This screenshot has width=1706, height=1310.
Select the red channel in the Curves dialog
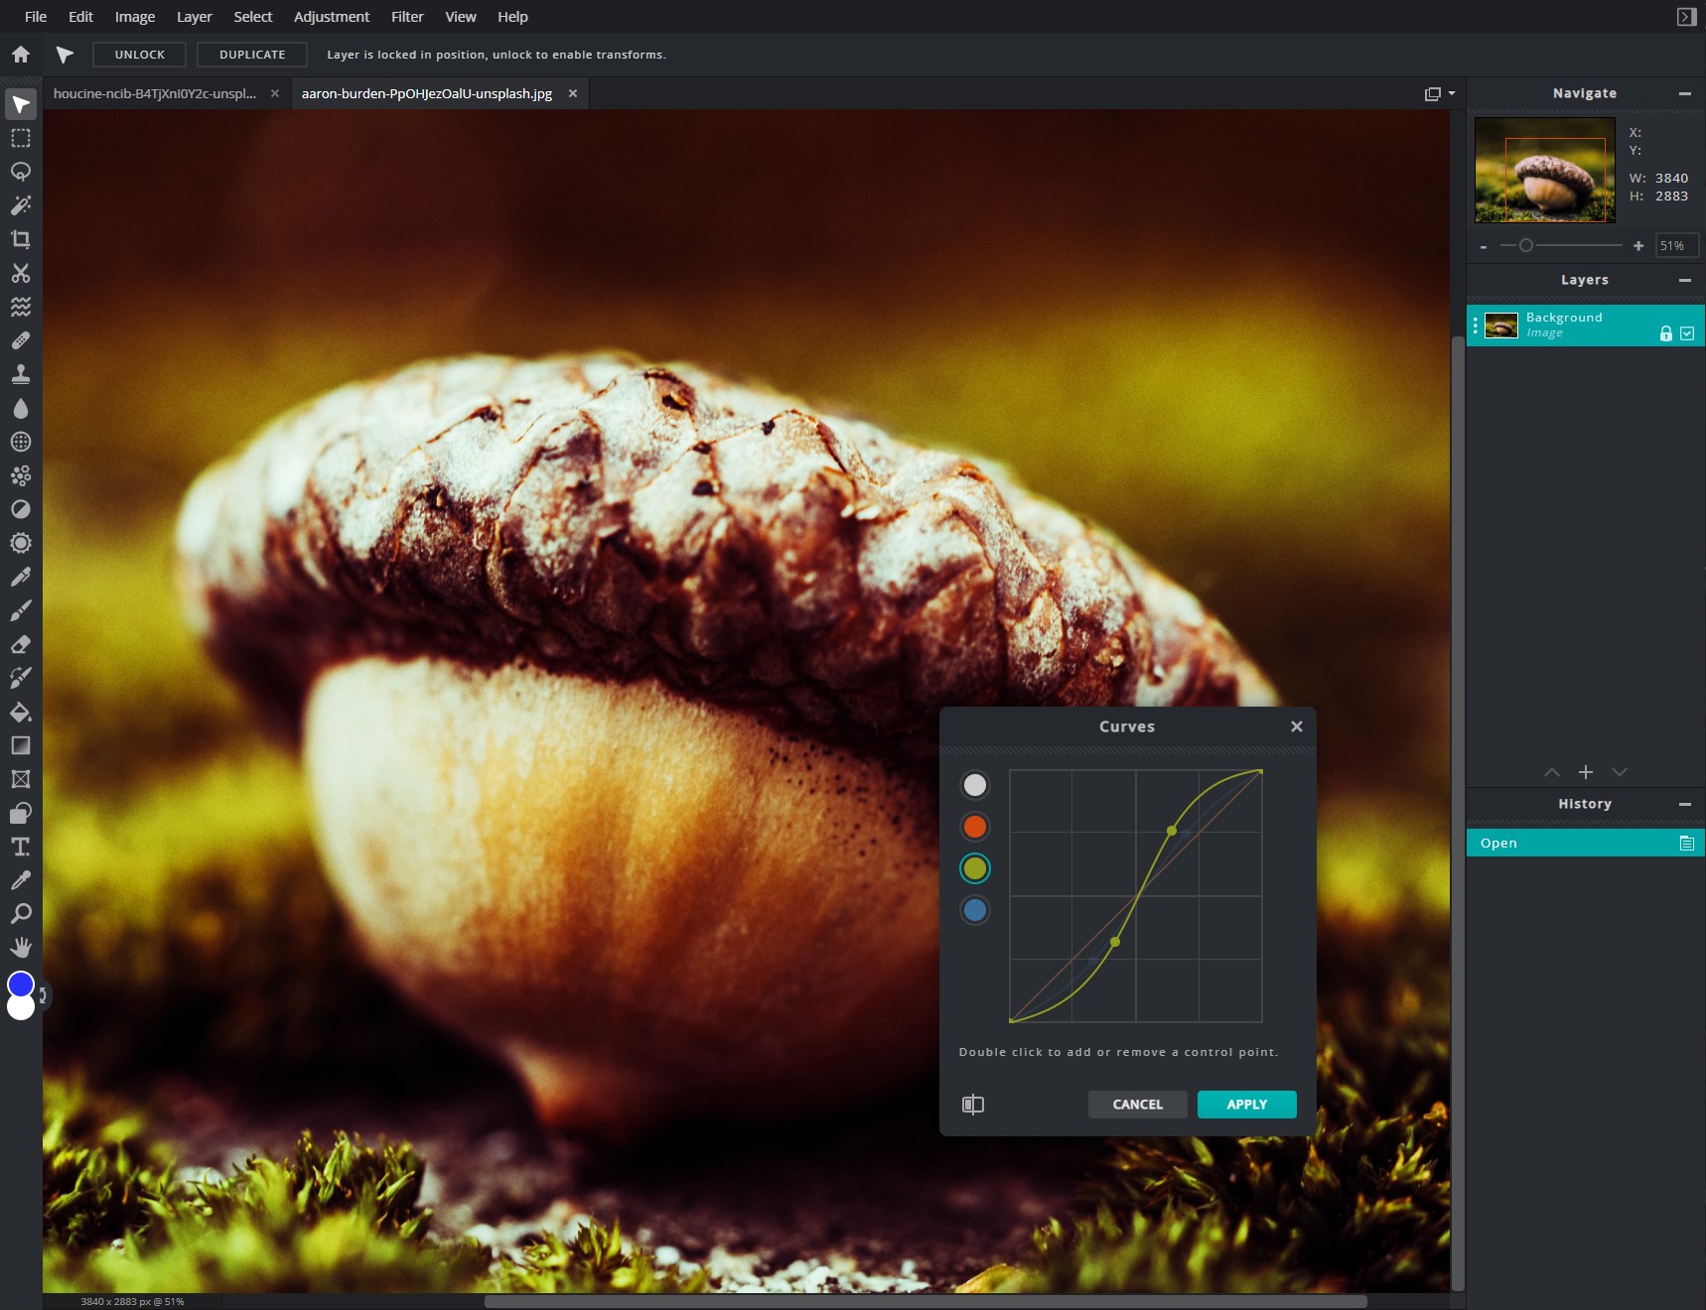tap(975, 827)
